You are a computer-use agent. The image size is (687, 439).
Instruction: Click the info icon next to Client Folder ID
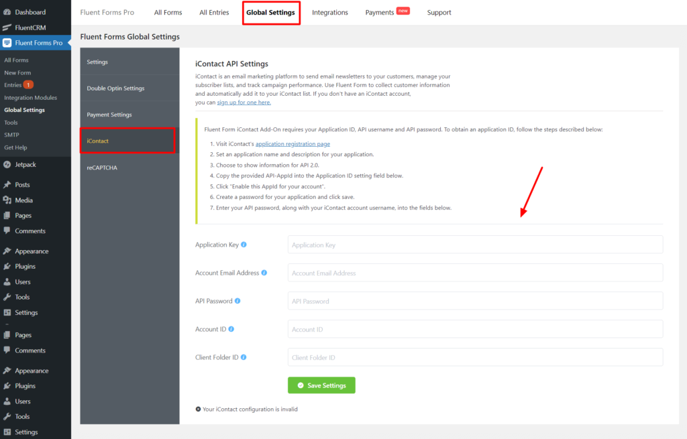(244, 357)
